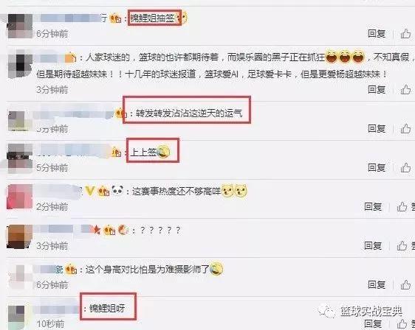
Task: Like the 这赛事热度还不够高 comment
Action: (x=402, y=206)
